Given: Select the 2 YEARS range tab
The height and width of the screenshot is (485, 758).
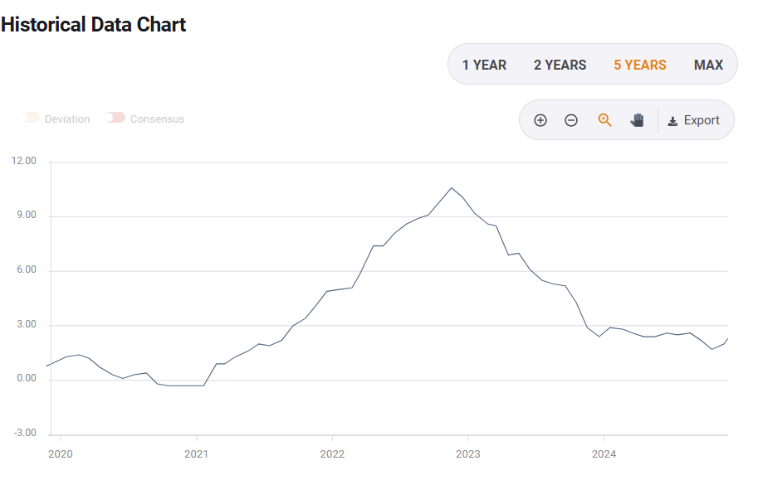Looking at the screenshot, I should (x=560, y=65).
